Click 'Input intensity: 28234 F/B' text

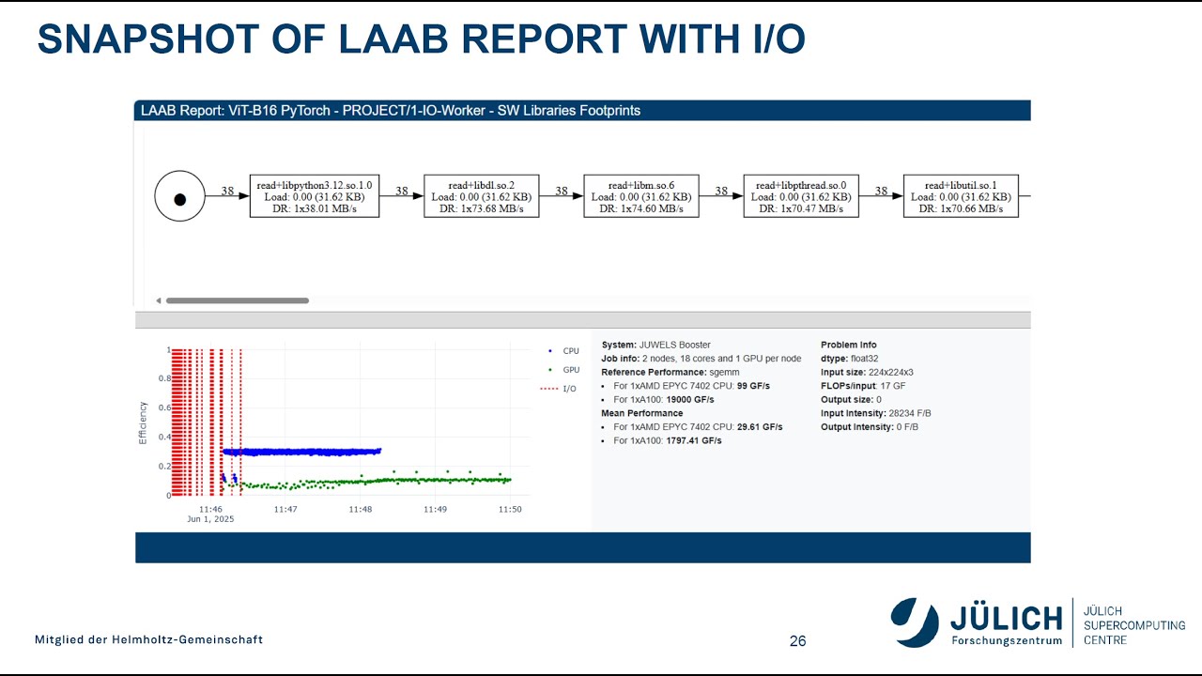pos(876,413)
